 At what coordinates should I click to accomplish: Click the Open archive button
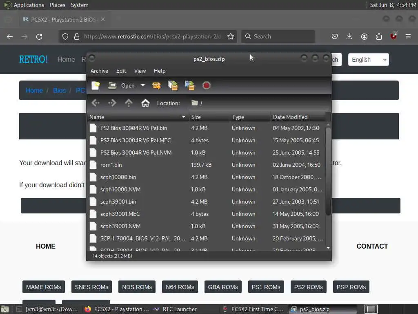pos(121,85)
